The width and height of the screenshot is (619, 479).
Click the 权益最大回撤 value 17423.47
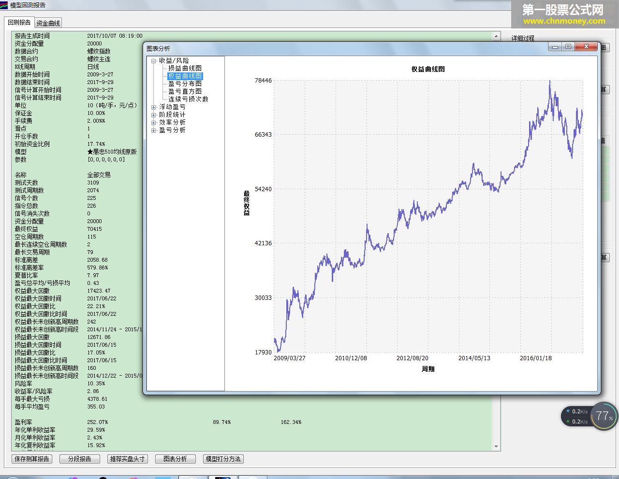click(99, 291)
